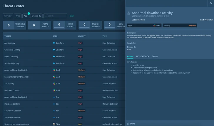This screenshot has width=214, height=126.
Task: Click Malware detection type in Slack row
Action: click(x=110, y=90)
